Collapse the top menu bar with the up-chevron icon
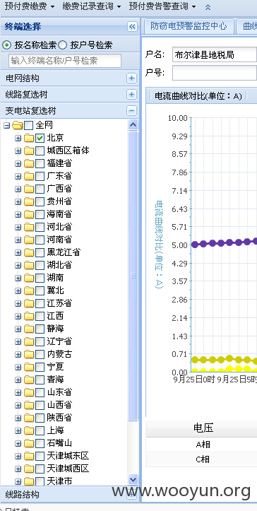This screenshot has height=511, width=257. 208,7
